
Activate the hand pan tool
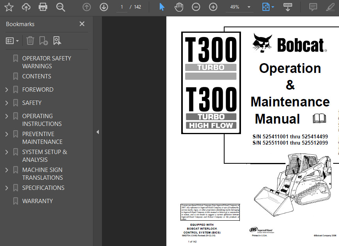[179, 7]
